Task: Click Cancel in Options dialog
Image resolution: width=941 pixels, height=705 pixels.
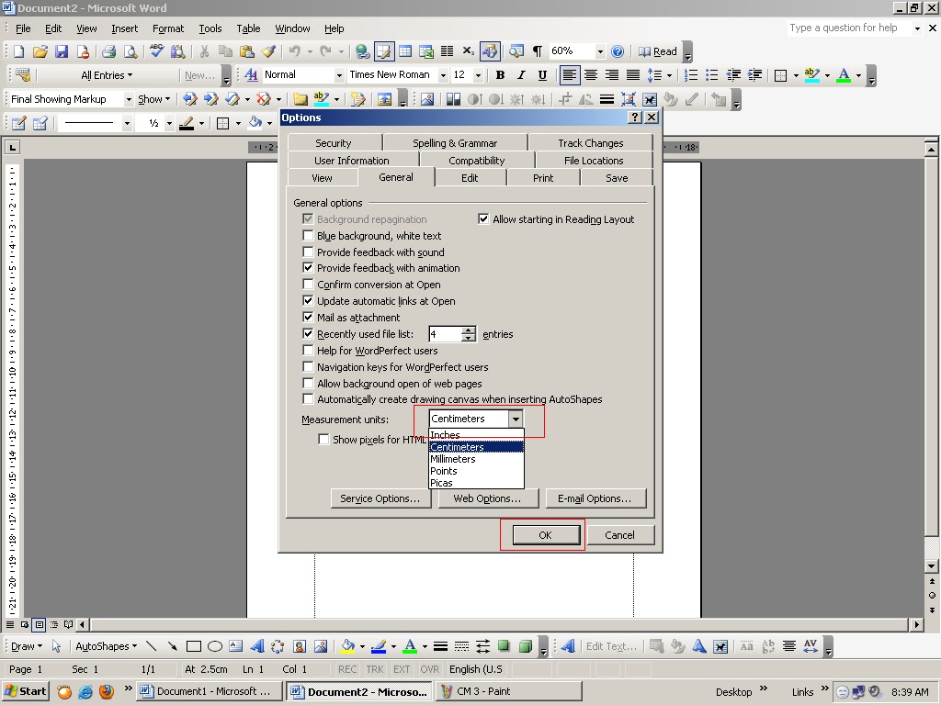Action: 619,535
